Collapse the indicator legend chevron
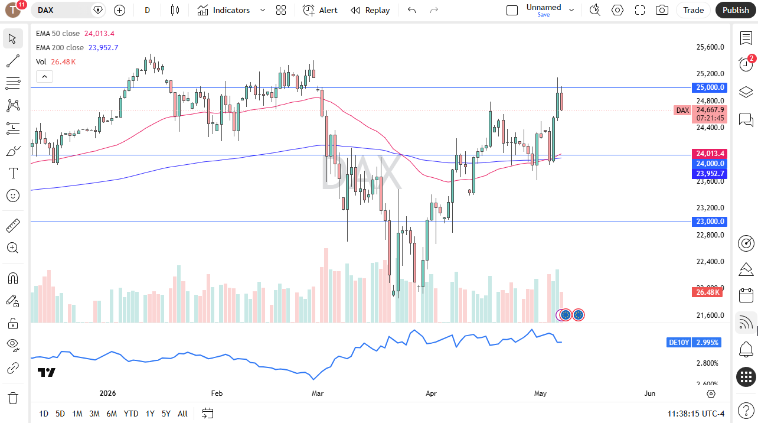The height and width of the screenshot is (423, 758). 44,76
